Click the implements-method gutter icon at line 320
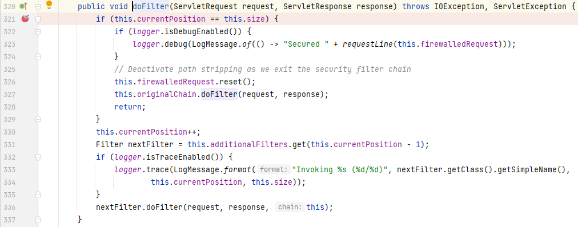This screenshot has height=227, width=578. pos(23,6)
